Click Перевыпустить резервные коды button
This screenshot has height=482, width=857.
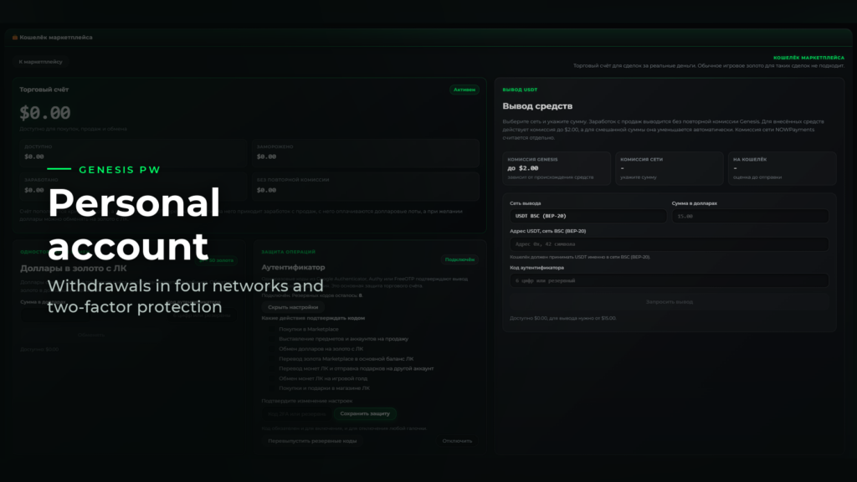312,440
